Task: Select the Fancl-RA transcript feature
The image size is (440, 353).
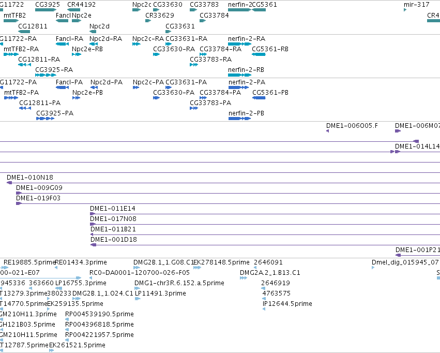Action: [62, 44]
